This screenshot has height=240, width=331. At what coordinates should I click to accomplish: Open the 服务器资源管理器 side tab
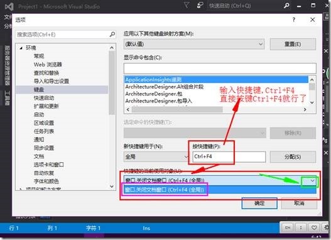coord(8,65)
